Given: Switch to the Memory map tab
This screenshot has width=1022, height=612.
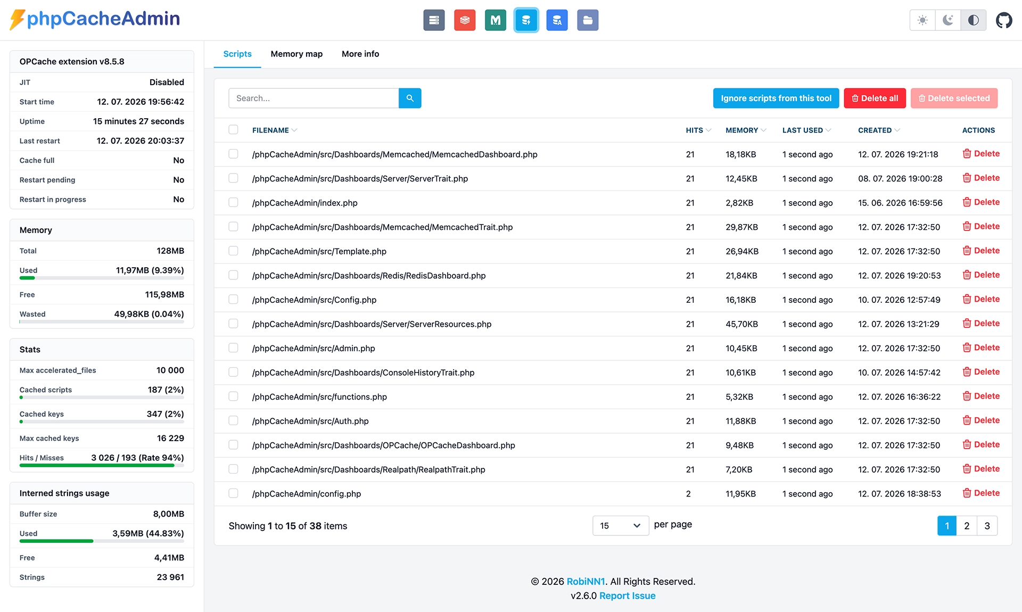Looking at the screenshot, I should coord(296,54).
